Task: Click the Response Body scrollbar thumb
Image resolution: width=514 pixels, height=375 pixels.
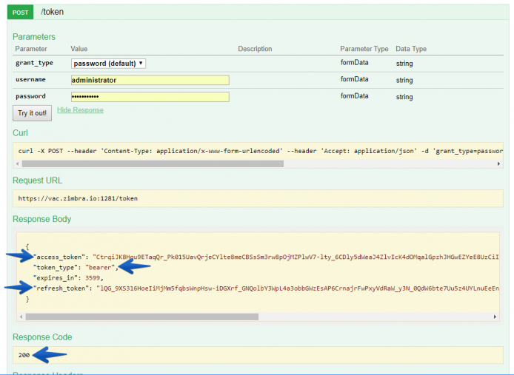Action: (142, 317)
